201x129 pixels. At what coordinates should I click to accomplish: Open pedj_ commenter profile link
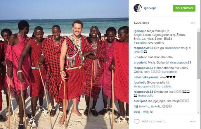[138, 112]
